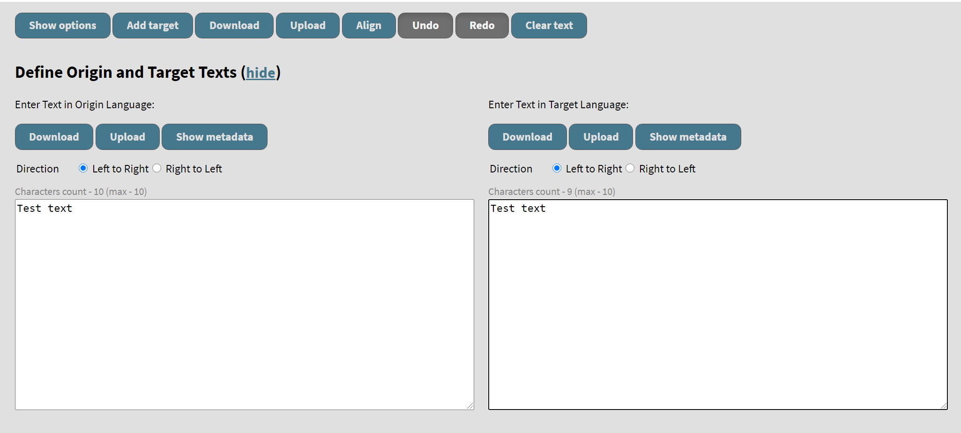Click the main Download button in the toolbar
The height and width of the screenshot is (433, 961).
pyautogui.click(x=234, y=25)
